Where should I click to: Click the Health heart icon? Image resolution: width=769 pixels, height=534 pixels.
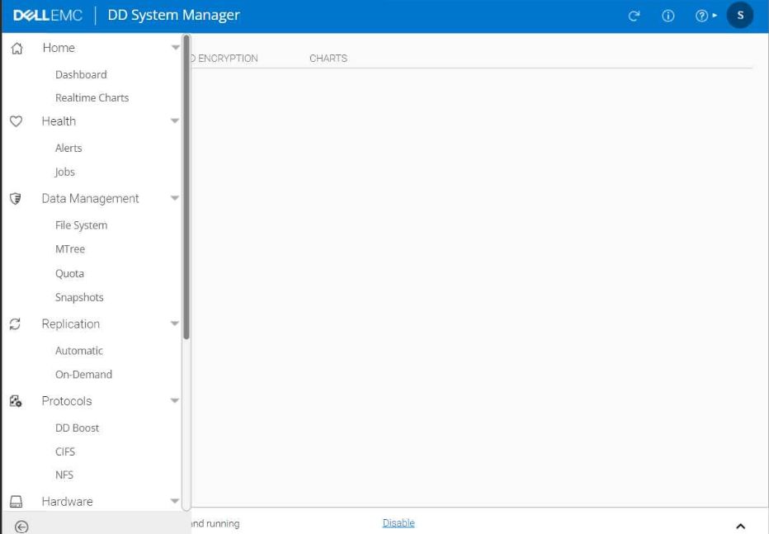point(17,121)
